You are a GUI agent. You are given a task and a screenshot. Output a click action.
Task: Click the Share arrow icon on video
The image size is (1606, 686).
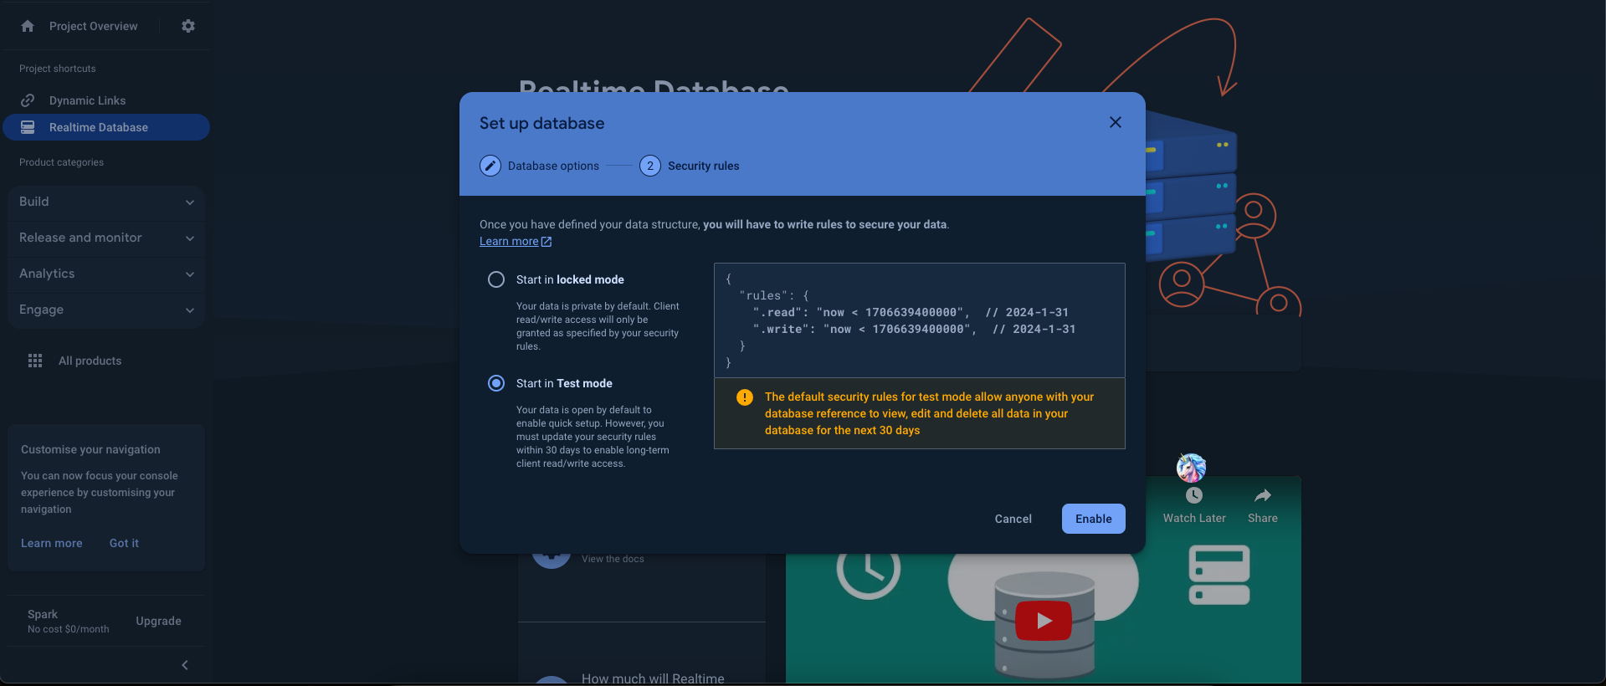pos(1262,495)
